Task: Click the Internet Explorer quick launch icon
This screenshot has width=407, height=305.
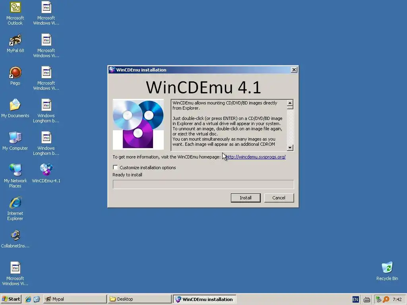Action: pyautogui.click(x=28, y=299)
